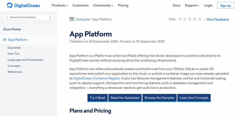Open Languages and Frameworks sidebar link

pos(25,60)
